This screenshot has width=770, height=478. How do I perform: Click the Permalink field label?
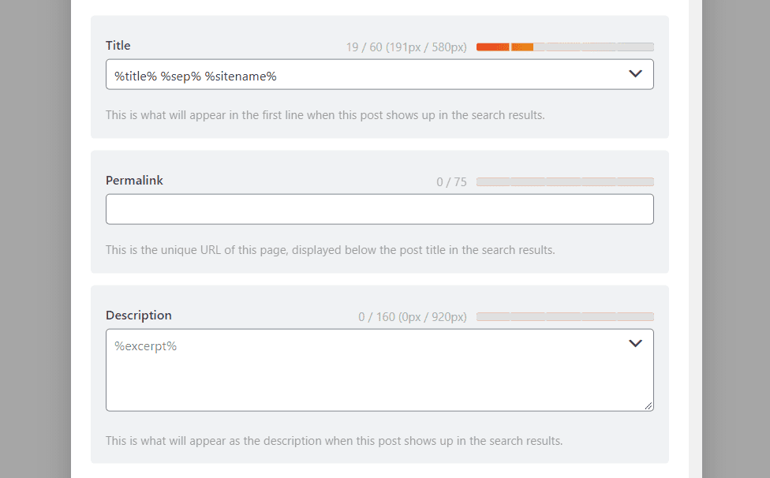tap(134, 180)
